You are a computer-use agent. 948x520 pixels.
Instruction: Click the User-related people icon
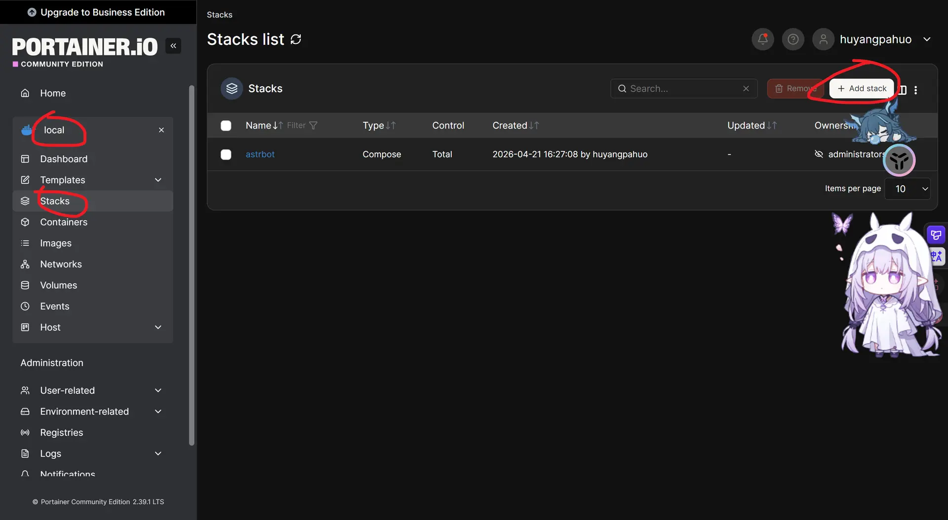point(25,390)
